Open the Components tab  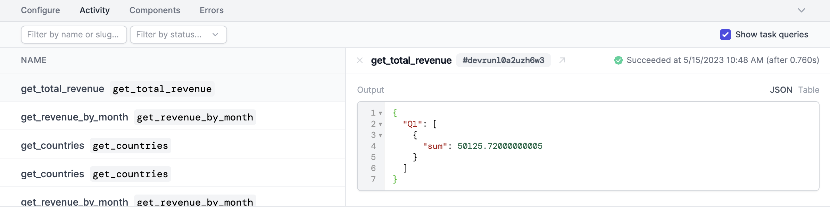155,10
